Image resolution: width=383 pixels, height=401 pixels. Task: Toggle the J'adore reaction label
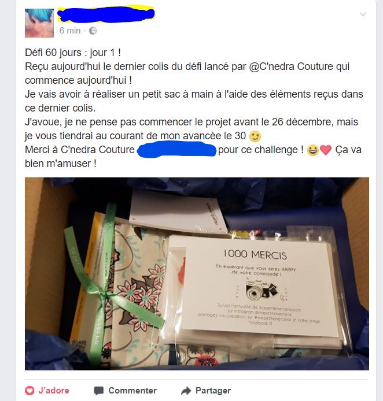coord(54,391)
